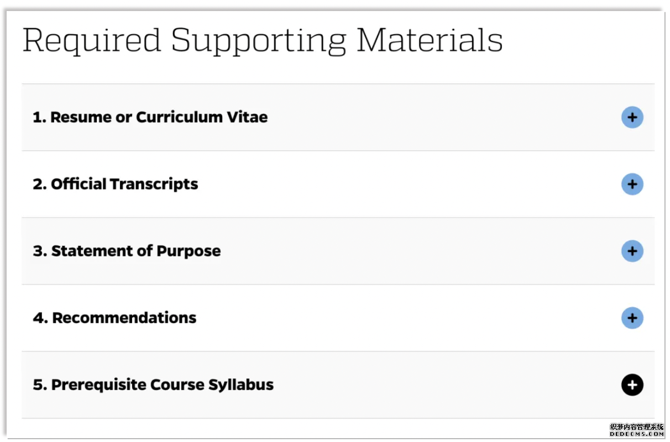
Task: Click the word 'Required' in the heading
Action: click(91, 40)
